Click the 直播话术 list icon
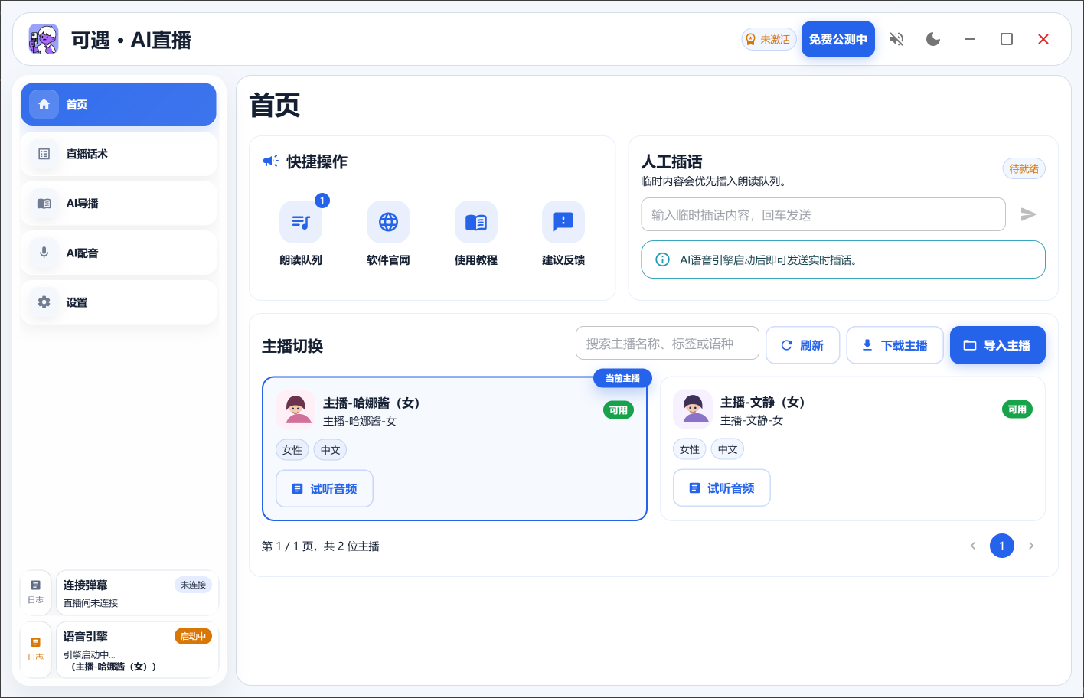 point(44,154)
